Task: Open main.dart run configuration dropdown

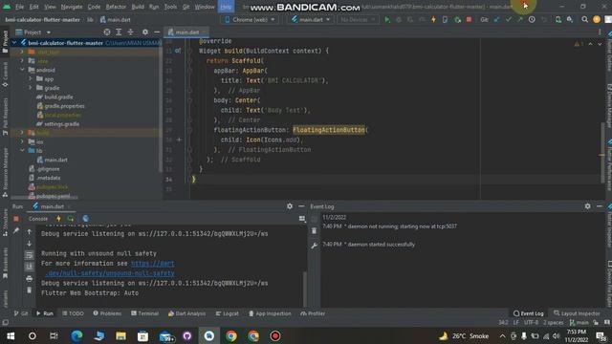Action: (x=311, y=19)
